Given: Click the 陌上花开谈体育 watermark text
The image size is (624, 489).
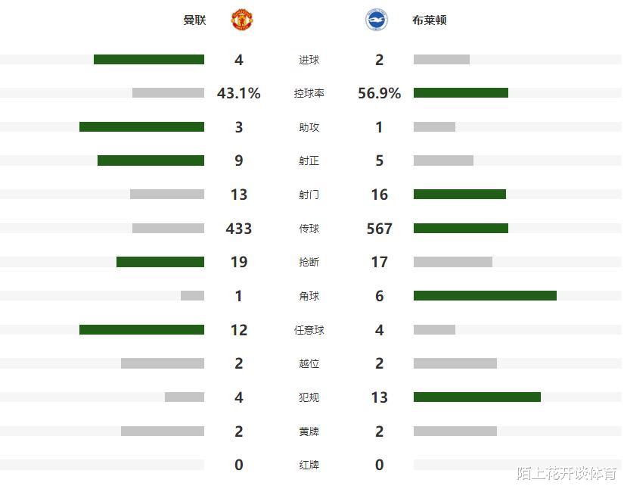Looking at the screenshot, I should (566, 474).
